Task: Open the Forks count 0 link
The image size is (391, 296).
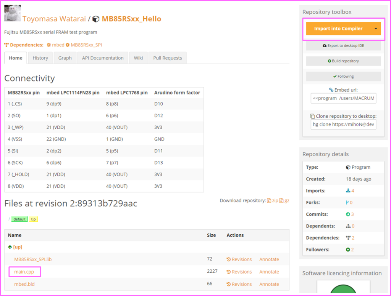Action: pyautogui.click(x=351, y=203)
